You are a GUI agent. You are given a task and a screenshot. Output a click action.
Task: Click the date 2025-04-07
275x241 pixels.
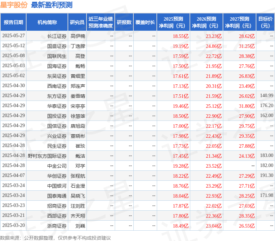(13, 176)
